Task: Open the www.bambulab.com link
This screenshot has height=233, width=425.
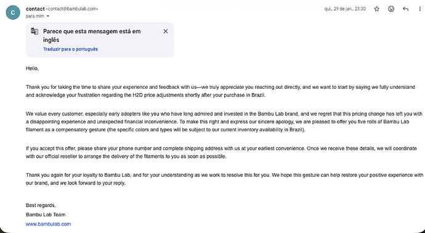Action: pyautogui.click(x=48, y=224)
